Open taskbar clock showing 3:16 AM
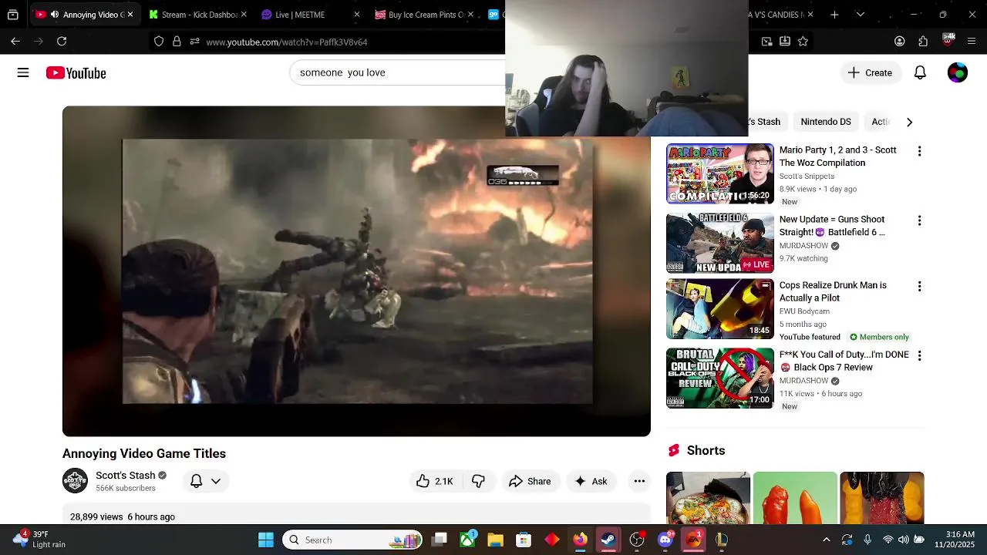987x555 pixels. [x=955, y=540]
